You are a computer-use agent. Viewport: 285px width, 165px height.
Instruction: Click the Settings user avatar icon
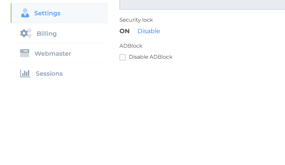tap(25, 13)
